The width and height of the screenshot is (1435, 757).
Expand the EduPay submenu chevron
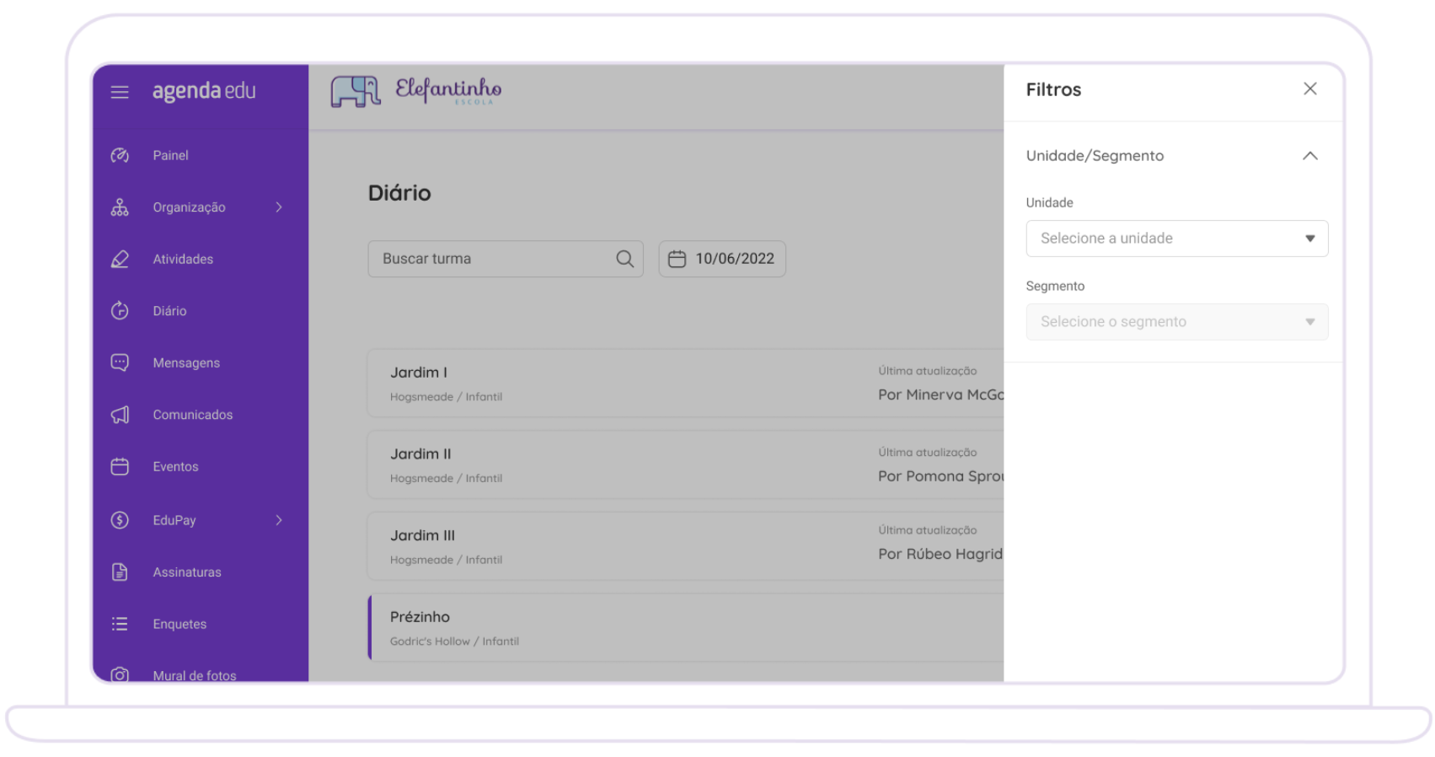[279, 520]
